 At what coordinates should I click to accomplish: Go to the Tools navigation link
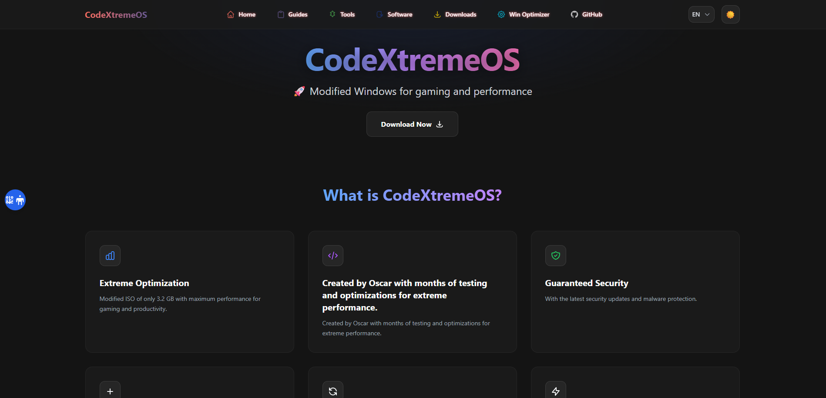click(x=342, y=14)
